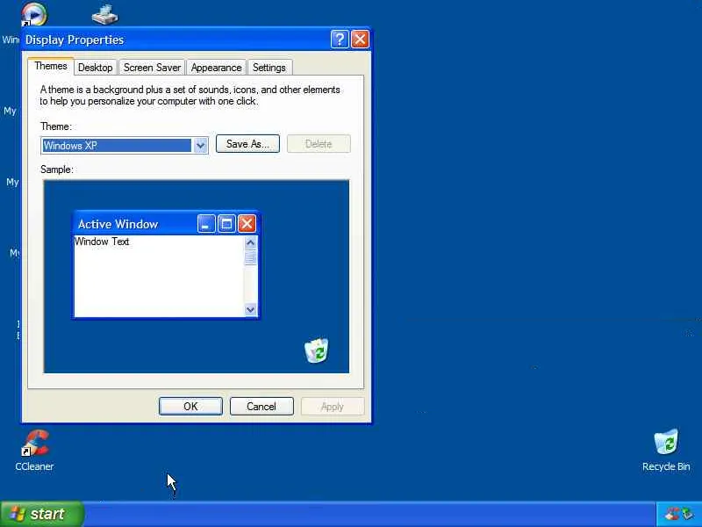
Task: Click the Active Window title text
Action: pyautogui.click(x=118, y=224)
